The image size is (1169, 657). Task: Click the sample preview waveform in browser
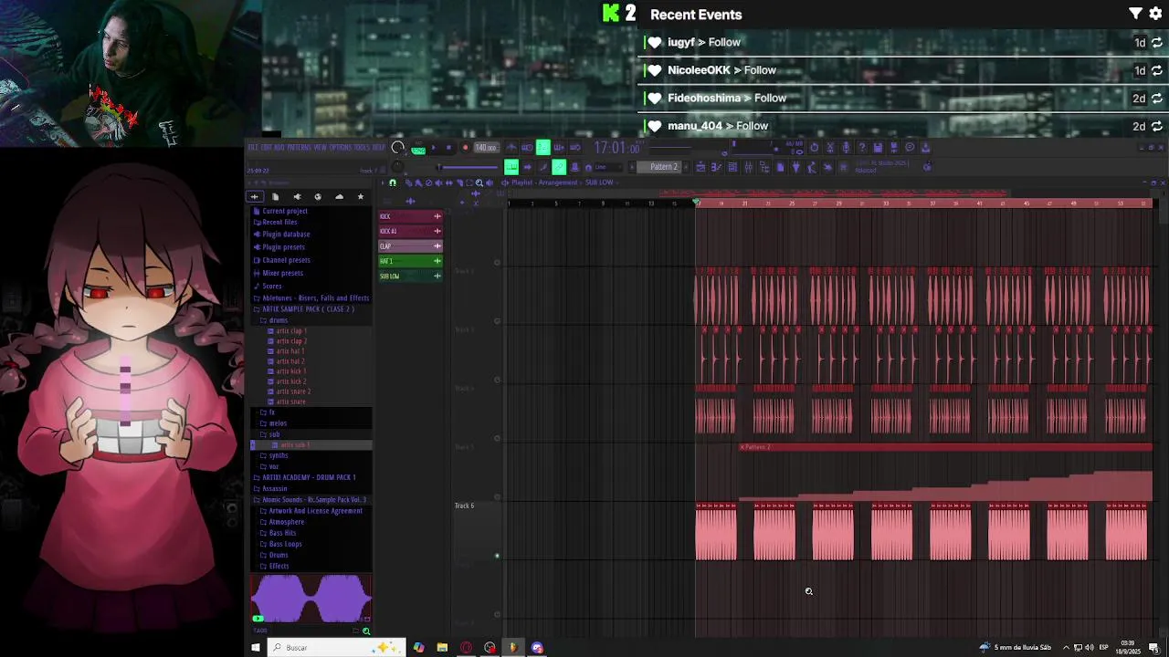pyautogui.click(x=311, y=599)
